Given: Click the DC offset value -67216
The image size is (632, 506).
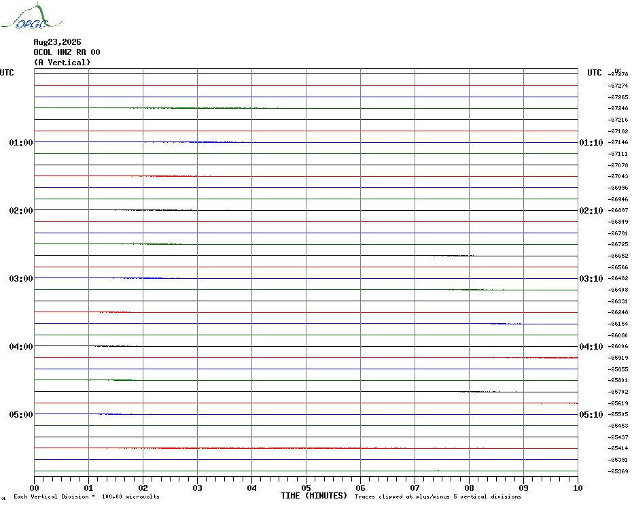Looking at the screenshot, I should tap(618, 120).
